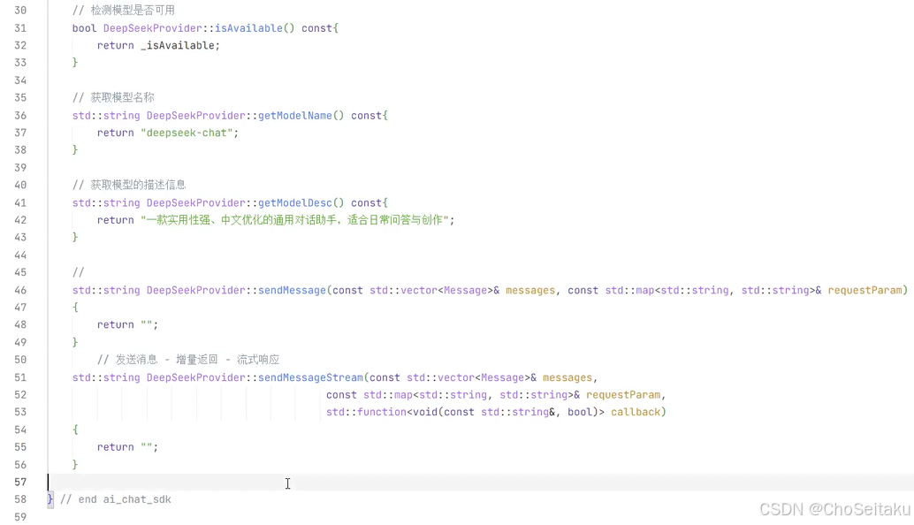
Task: Click the closing namespace brace on line 58
Action: [x=50, y=499]
